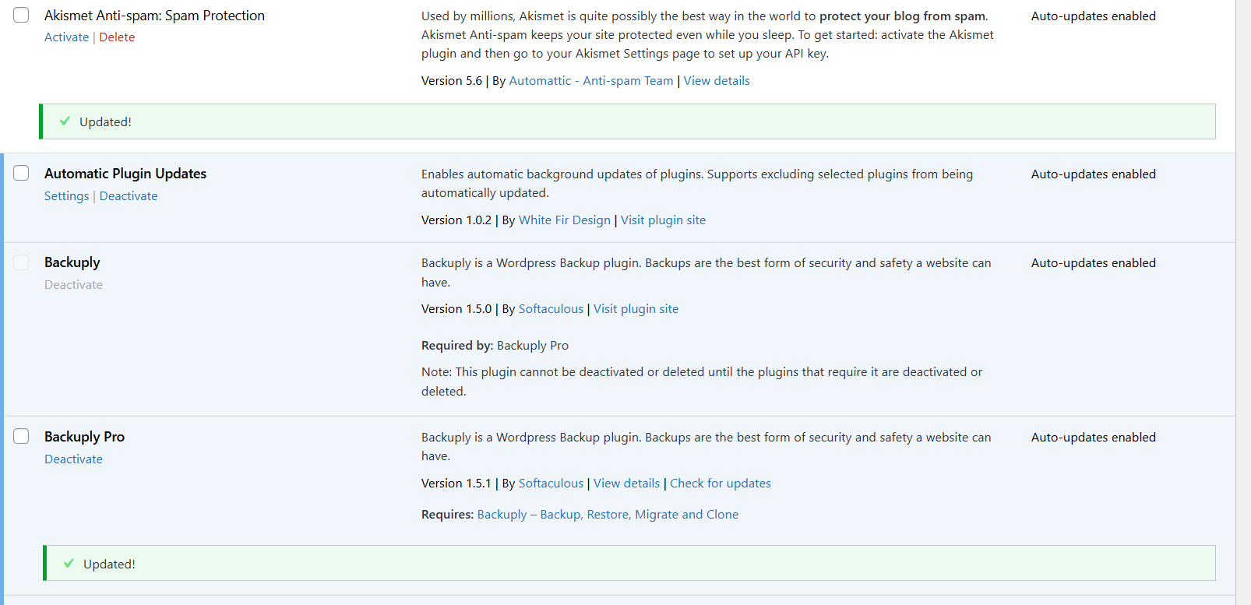Open Softaculous link in the Backuply row

(551, 309)
